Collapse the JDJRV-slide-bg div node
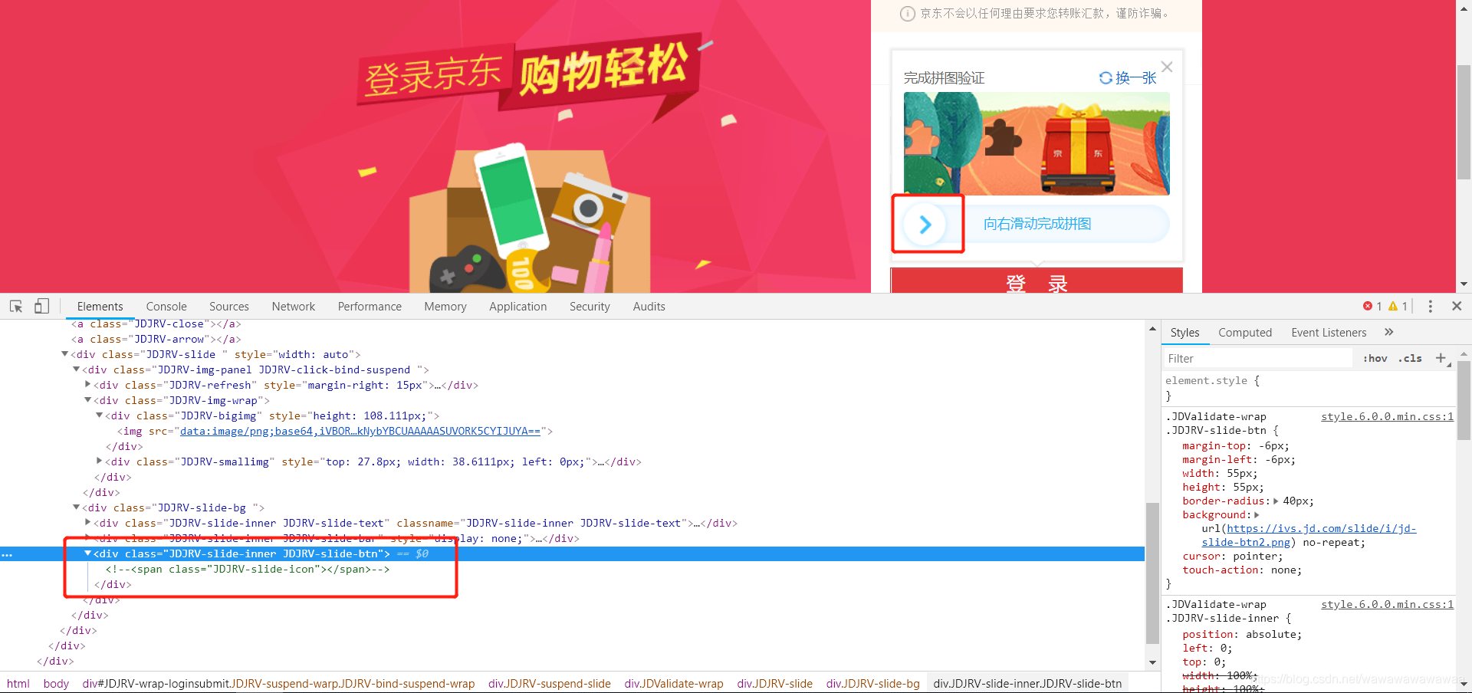The height and width of the screenshot is (693, 1472). [76, 507]
